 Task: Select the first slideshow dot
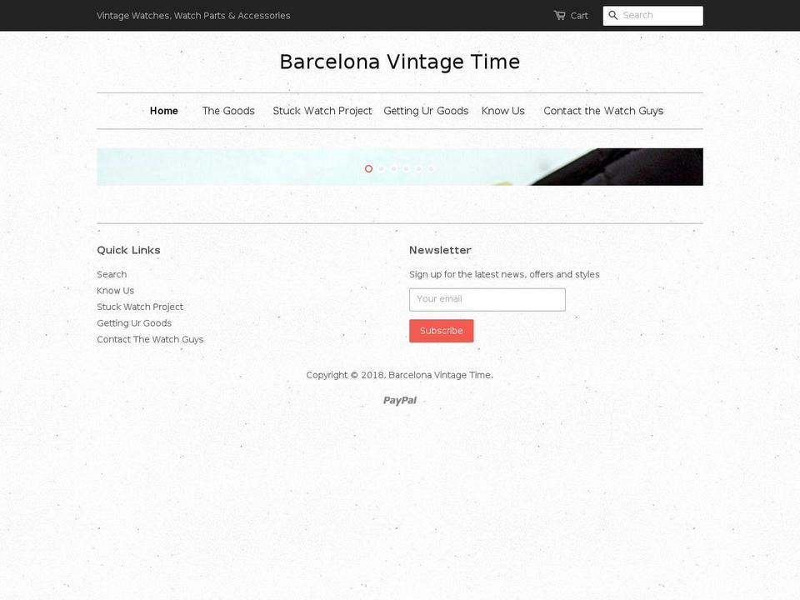pos(368,168)
